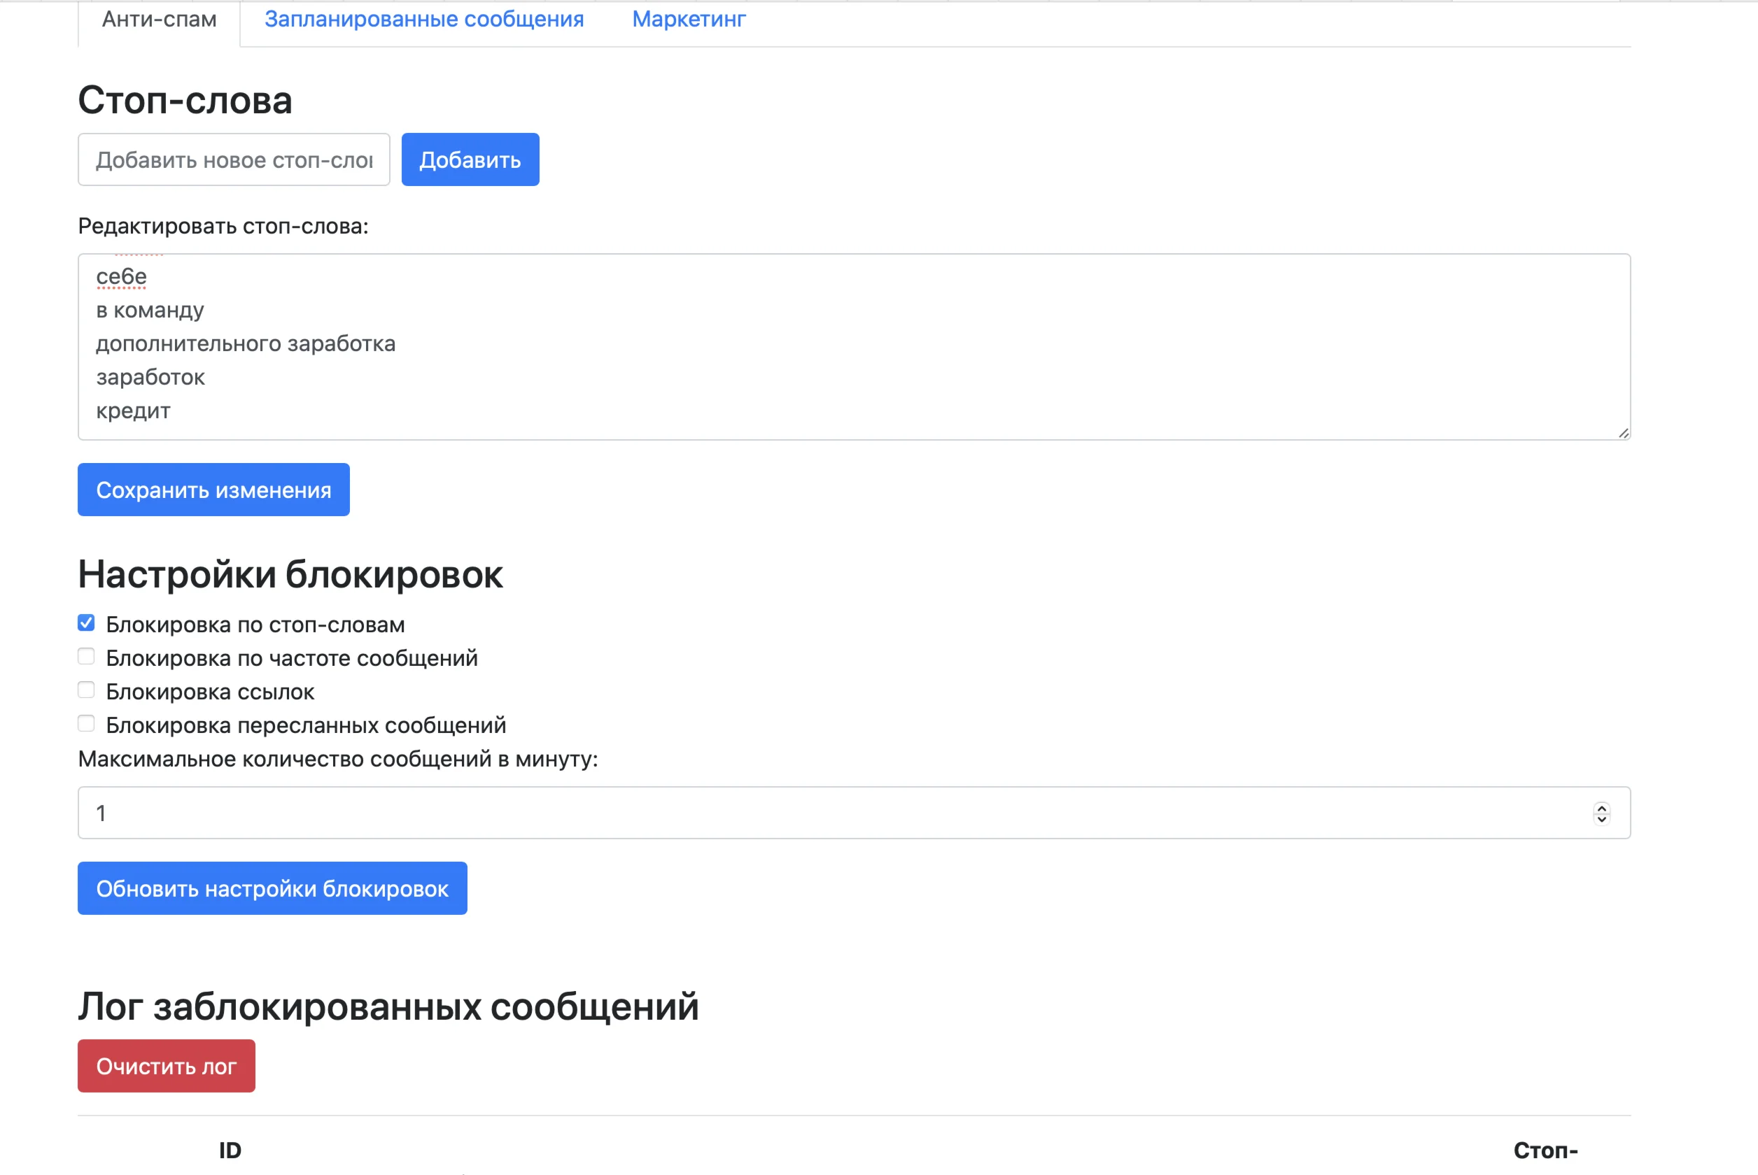1758x1175 pixels.
Task: Click Обновить настройки блокировок button
Action: tap(272, 888)
